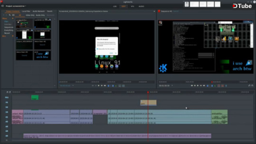Mark out point in sequence viewer
Viewport: 256px width, 144px height.
point(212,86)
